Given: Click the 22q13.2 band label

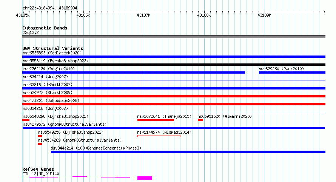Looking at the screenshot, I should [31, 32].
